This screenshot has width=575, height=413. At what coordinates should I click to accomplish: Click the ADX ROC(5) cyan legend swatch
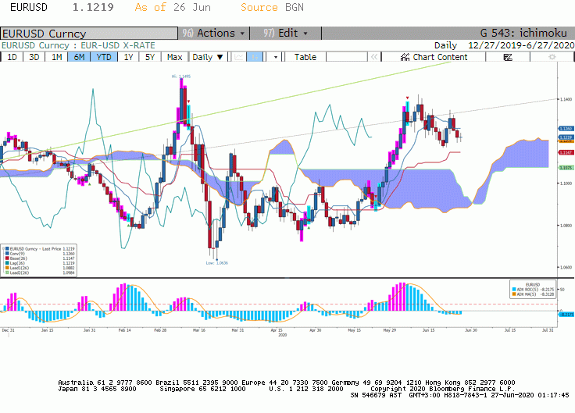(x=514, y=290)
